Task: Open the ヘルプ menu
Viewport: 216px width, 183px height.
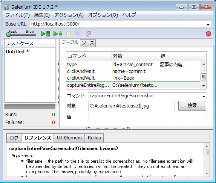Action: tap(129, 15)
